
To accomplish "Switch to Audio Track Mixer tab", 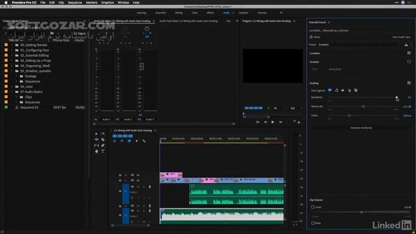I will coord(189,21).
